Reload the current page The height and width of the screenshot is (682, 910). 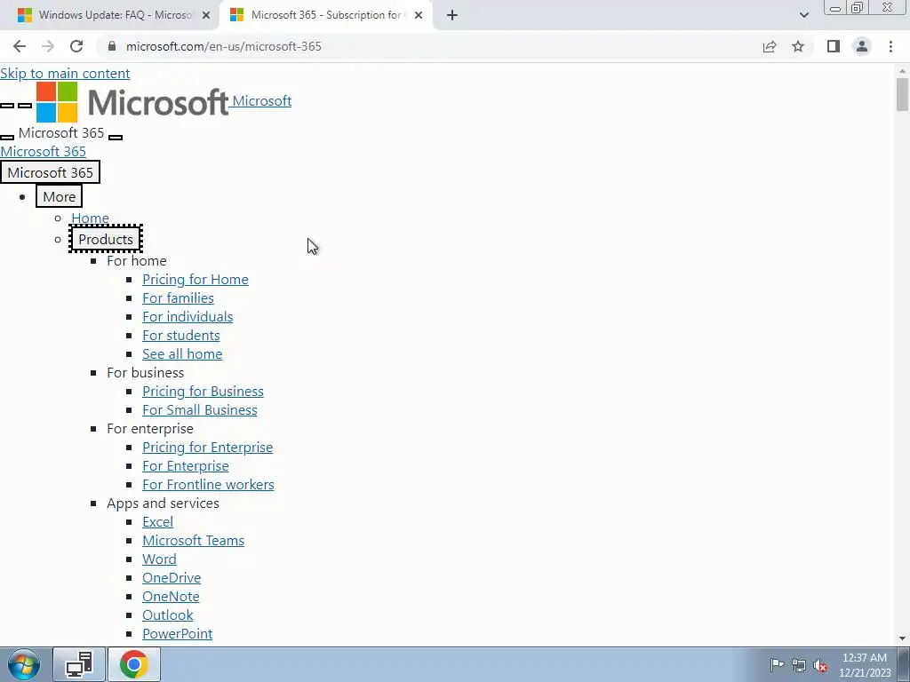tap(76, 46)
